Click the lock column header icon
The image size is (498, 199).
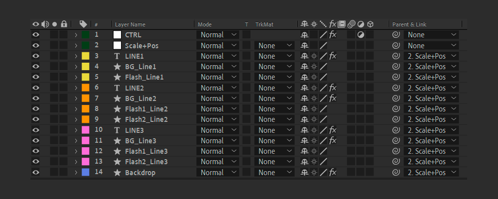[x=64, y=24]
